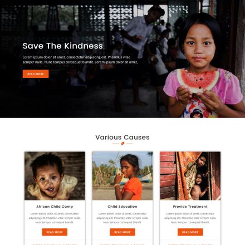
Task: Click the hero Lorem ipsum paragraph text
Action: [x=80, y=60]
